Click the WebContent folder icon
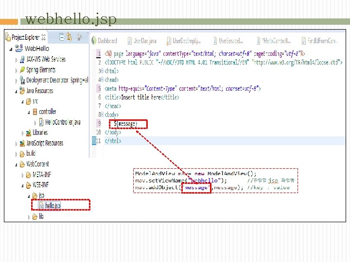Screen dimensions: 350x262 22,164
